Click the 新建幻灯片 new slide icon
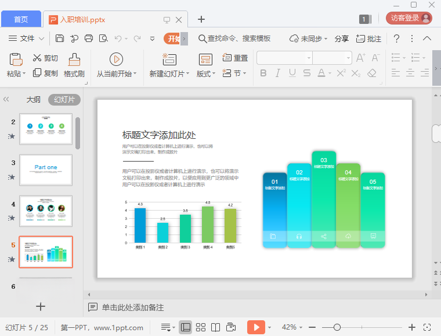 click(x=169, y=60)
